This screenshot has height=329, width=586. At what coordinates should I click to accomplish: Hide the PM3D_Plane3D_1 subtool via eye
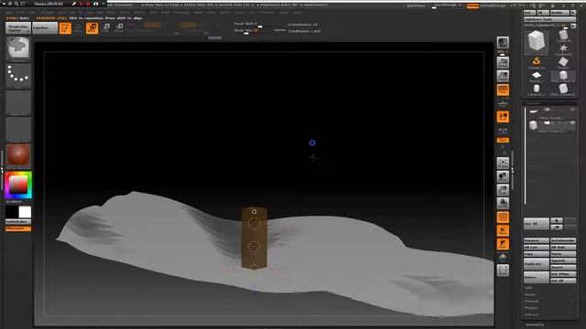point(572,110)
